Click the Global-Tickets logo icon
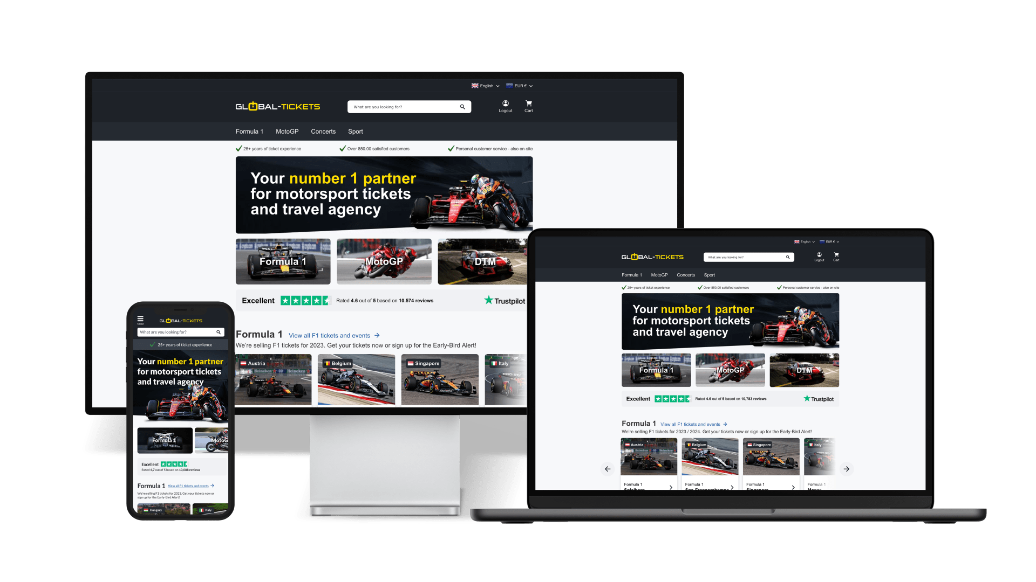 pos(277,107)
